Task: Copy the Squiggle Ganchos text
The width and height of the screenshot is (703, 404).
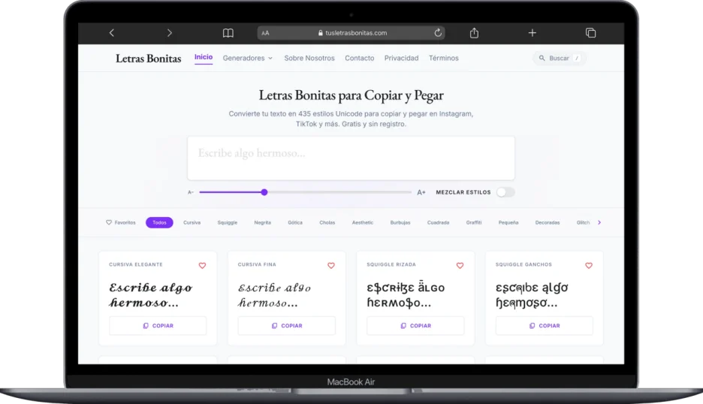Action: pyautogui.click(x=545, y=326)
